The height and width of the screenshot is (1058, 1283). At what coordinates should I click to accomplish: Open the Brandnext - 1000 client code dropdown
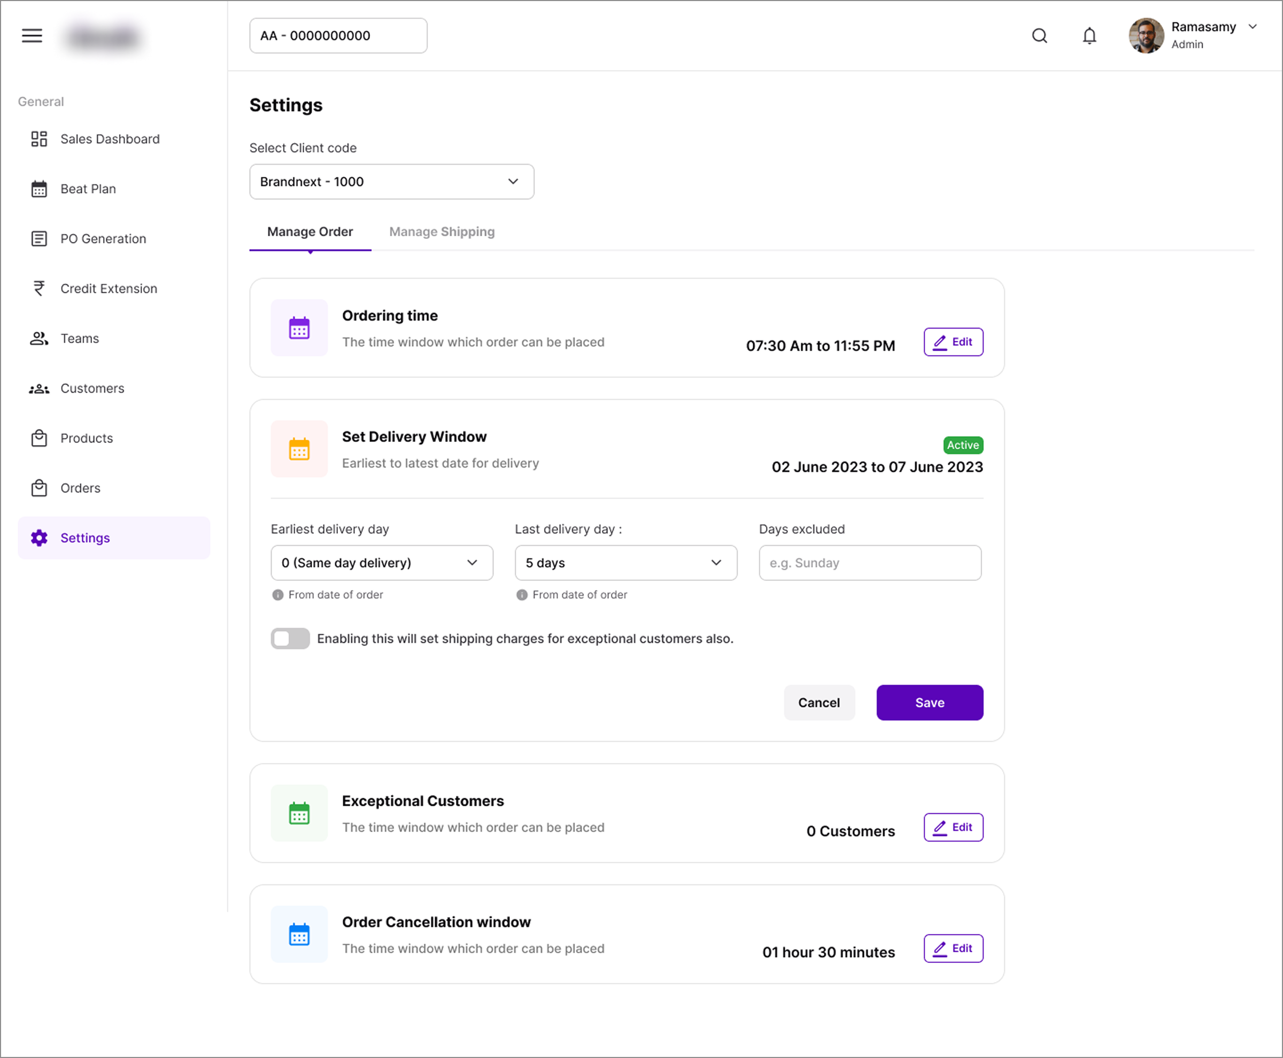tap(392, 182)
